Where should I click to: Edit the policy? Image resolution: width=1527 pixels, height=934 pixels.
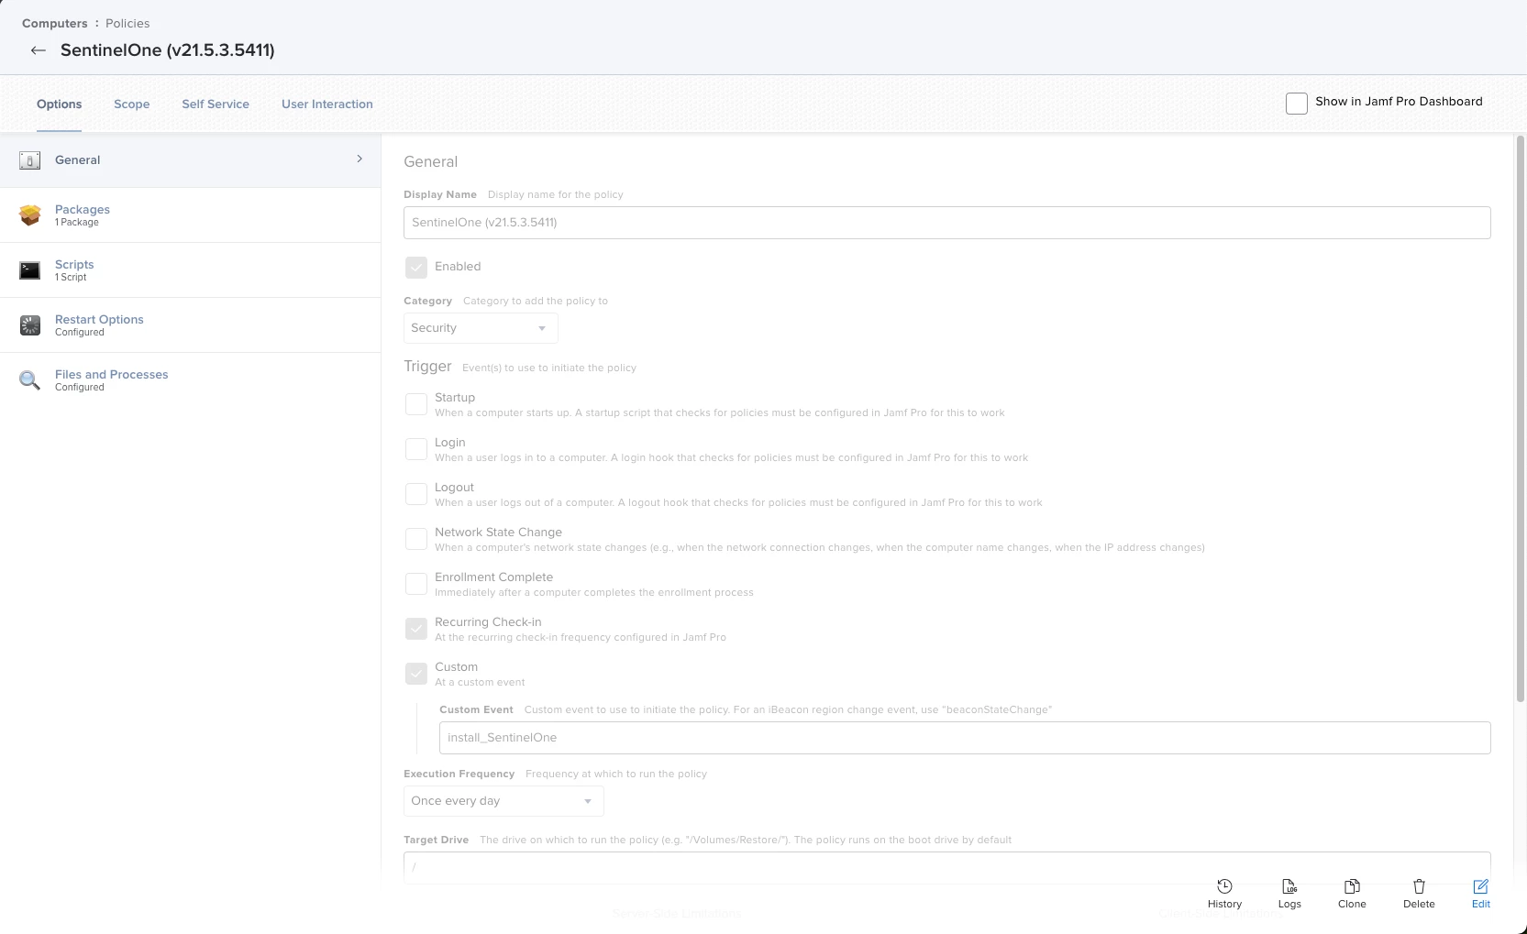tap(1481, 894)
